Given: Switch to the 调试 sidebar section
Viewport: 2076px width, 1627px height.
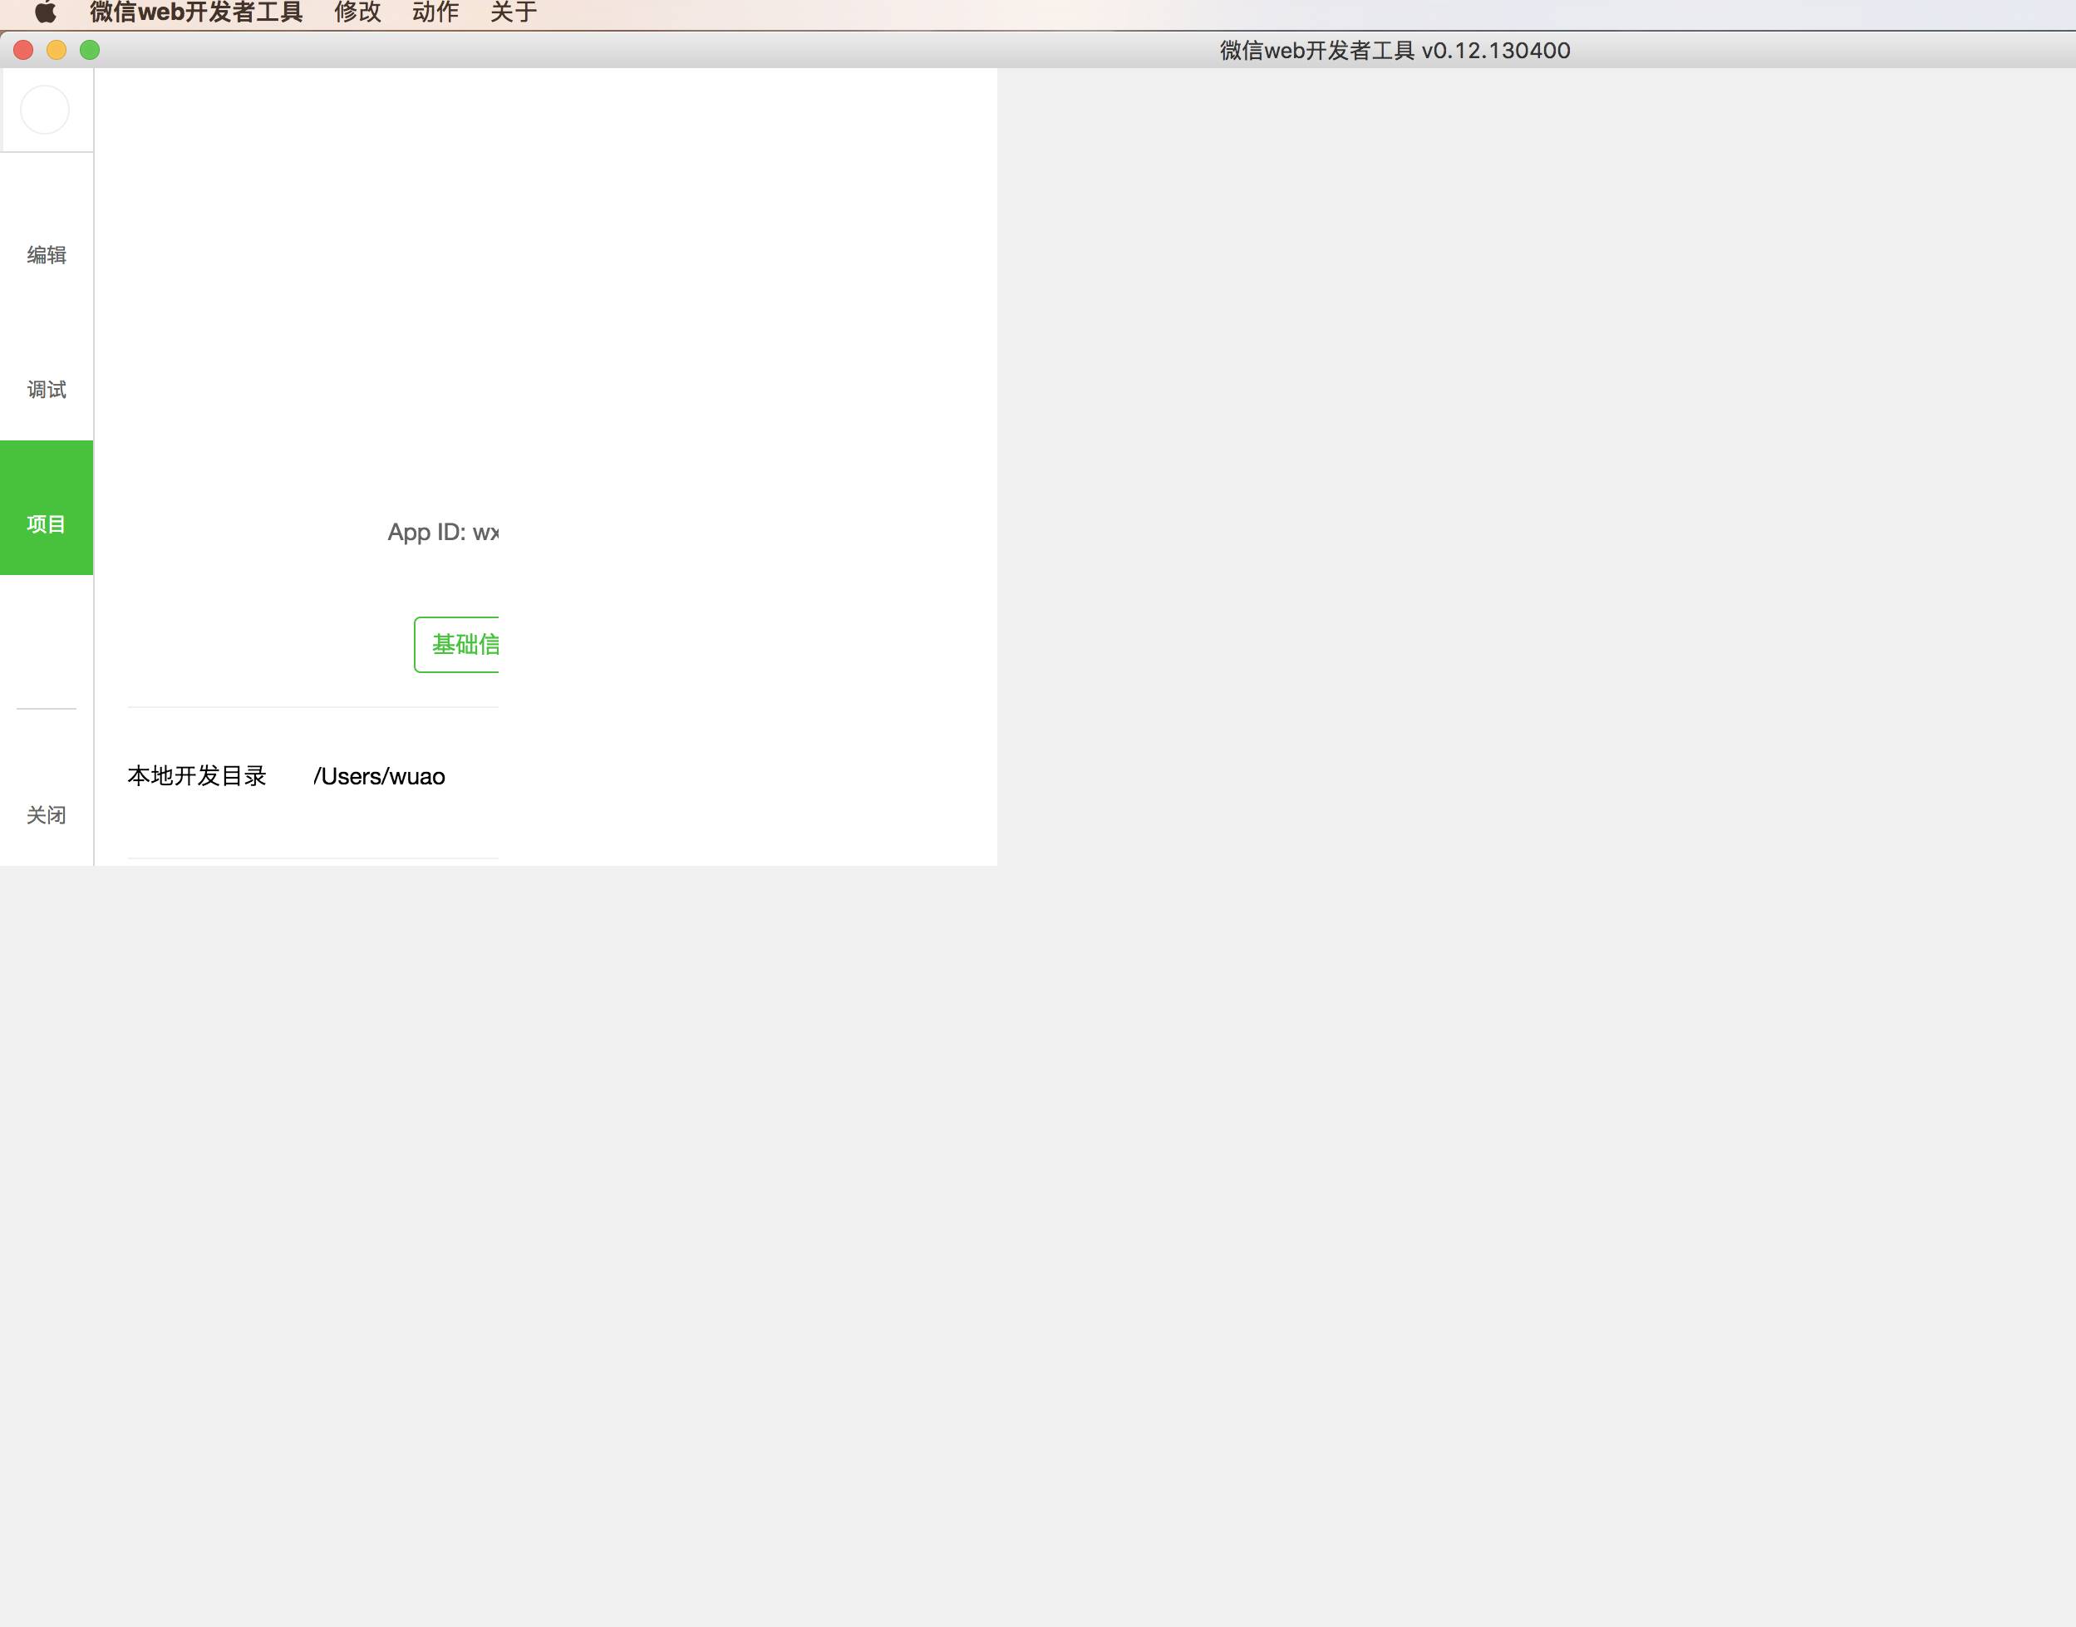Looking at the screenshot, I should 46,389.
